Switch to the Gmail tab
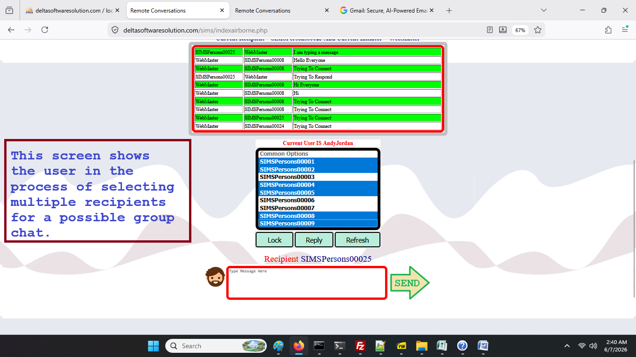The image size is (636, 357). tap(386, 10)
